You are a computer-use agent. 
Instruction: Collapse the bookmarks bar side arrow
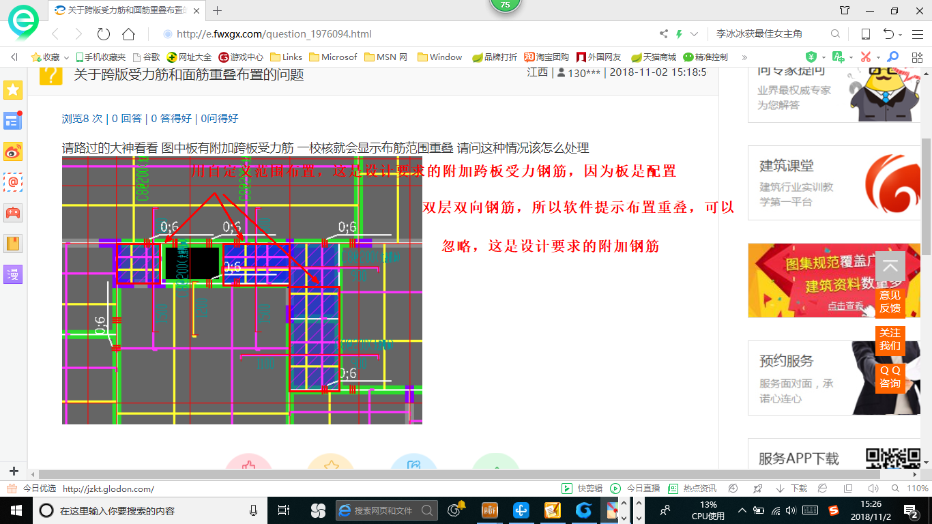[x=14, y=57]
